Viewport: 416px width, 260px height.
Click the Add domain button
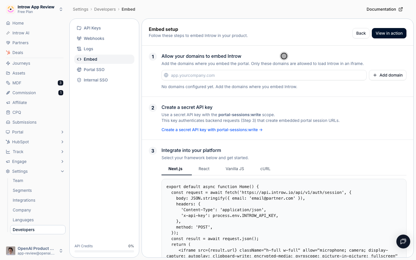pos(388,75)
